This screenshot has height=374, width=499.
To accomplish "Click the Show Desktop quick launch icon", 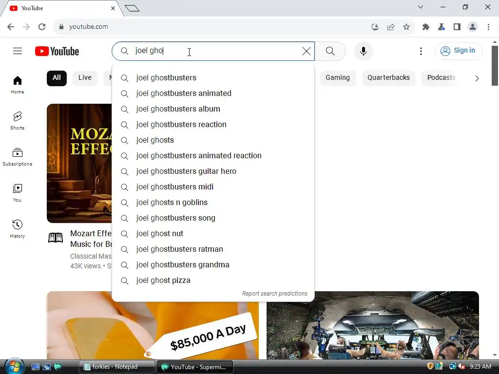I will pos(35,367).
